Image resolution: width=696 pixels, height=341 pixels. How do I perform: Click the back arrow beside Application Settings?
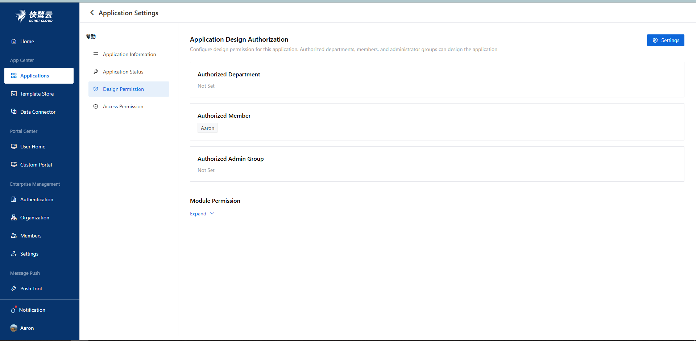[x=92, y=13]
